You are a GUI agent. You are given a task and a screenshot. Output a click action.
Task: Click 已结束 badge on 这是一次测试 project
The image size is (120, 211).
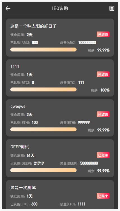103,196
